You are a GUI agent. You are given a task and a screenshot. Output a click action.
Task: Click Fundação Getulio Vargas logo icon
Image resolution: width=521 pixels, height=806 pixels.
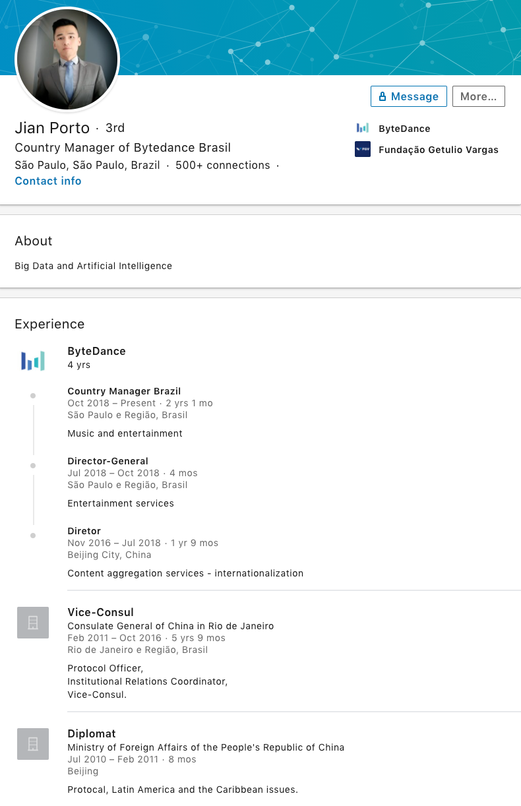click(x=363, y=149)
